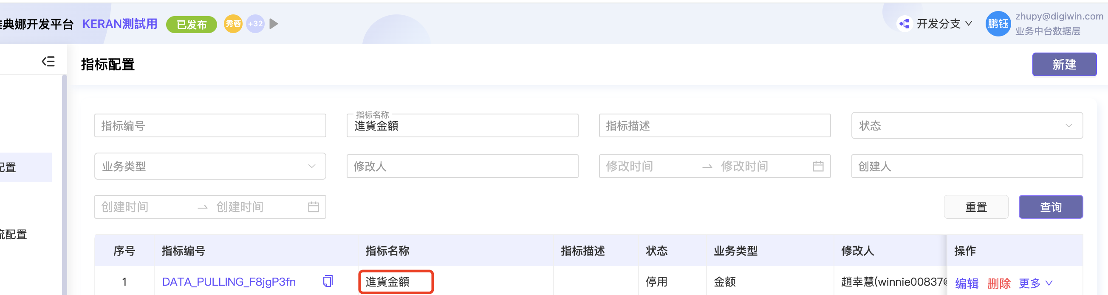Copy the DATA_PULLING_F8jgP3fn code icon
This screenshot has height=295, width=1108.
[328, 281]
